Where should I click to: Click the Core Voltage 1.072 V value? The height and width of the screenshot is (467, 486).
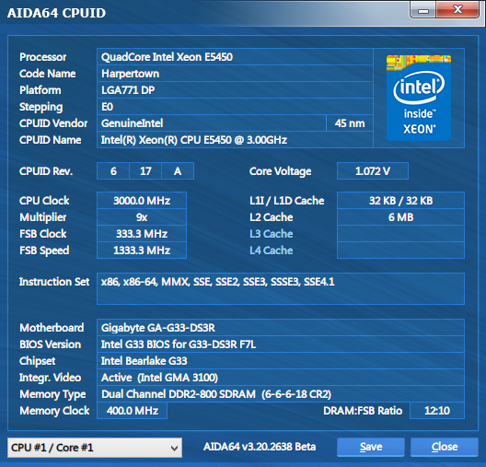coord(373,170)
